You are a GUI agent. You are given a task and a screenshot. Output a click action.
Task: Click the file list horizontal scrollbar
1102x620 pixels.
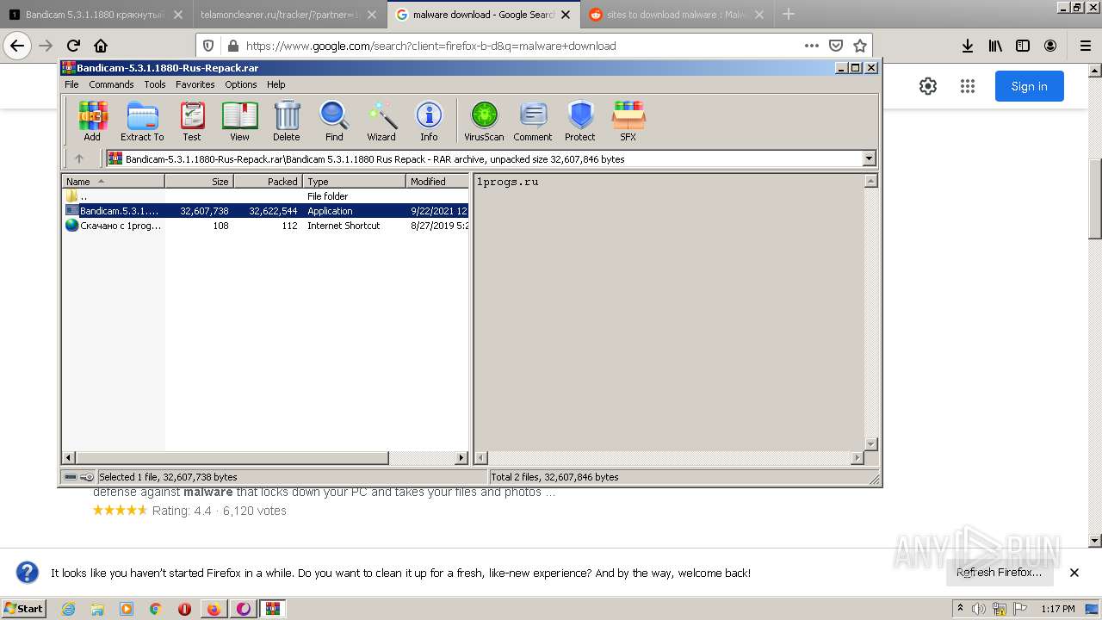click(x=232, y=458)
